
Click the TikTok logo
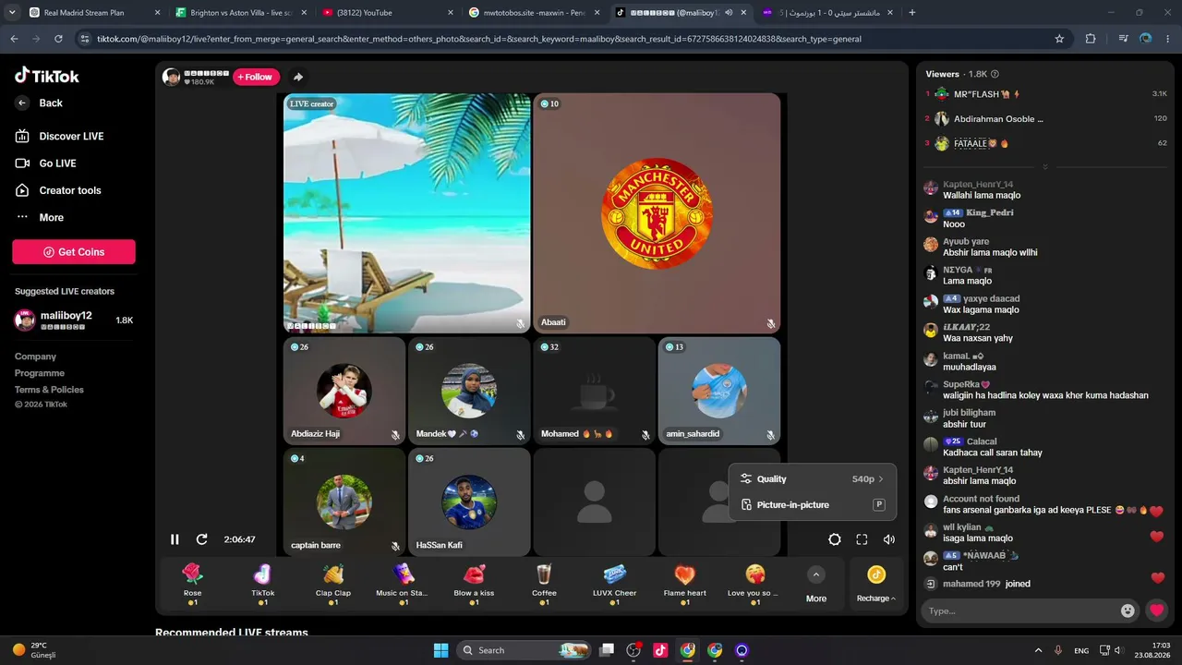47,76
